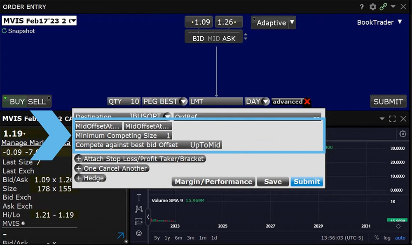The height and width of the screenshot is (245, 412).
Task: Edit the Compete against best bid Offset field
Action: point(148,145)
